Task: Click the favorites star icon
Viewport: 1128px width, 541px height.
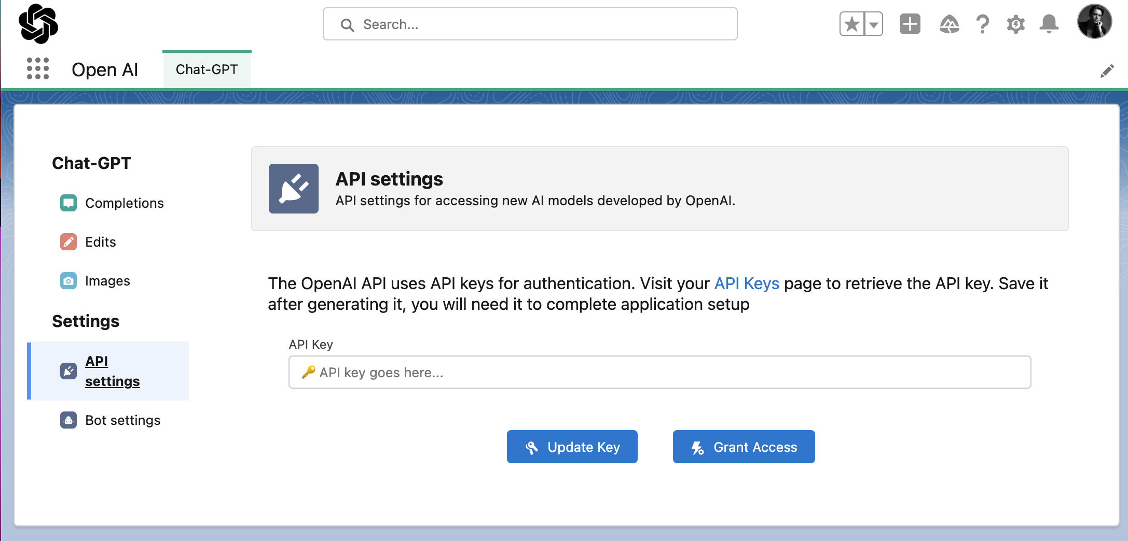Action: tap(852, 24)
